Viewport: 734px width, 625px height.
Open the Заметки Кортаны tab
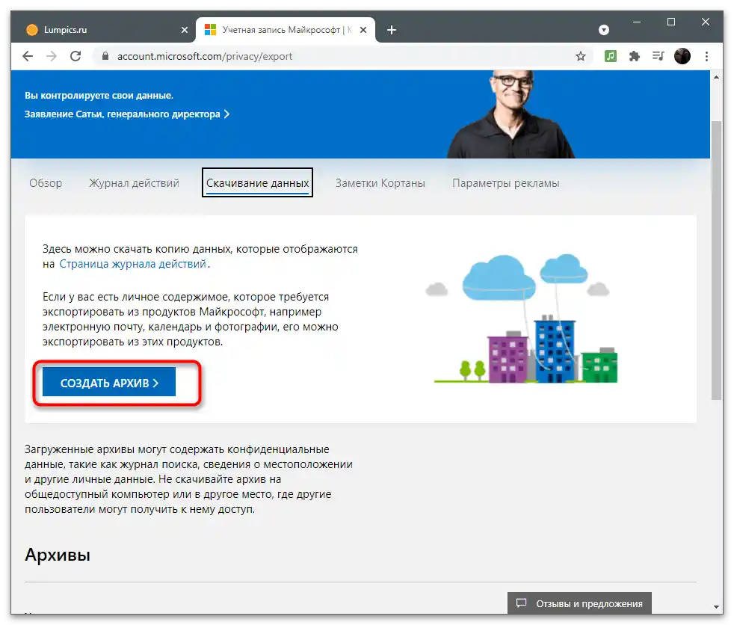pyautogui.click(x=380, y=183)
